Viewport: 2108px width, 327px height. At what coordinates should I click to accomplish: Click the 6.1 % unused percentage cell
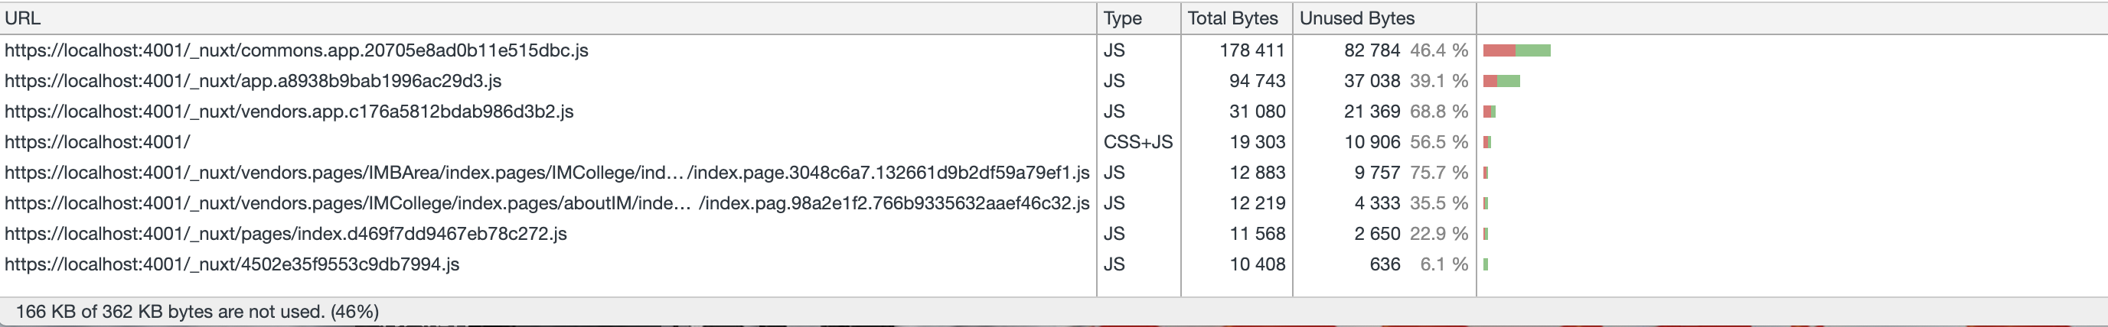click(x=1444, y=264)
